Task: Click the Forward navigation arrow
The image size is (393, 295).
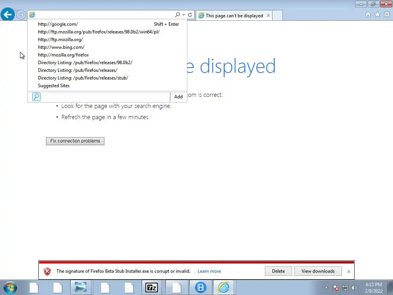Action: pyautogui.click(x=21, y=15)
